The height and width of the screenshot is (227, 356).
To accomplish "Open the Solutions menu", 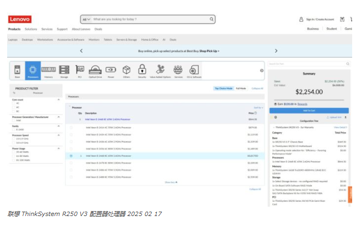I will tap(31, 29).
